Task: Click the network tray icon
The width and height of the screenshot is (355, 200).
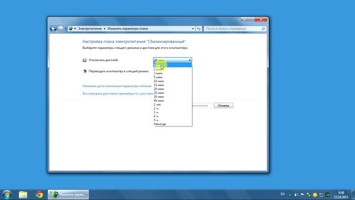Action: click(x=321, y=195)
